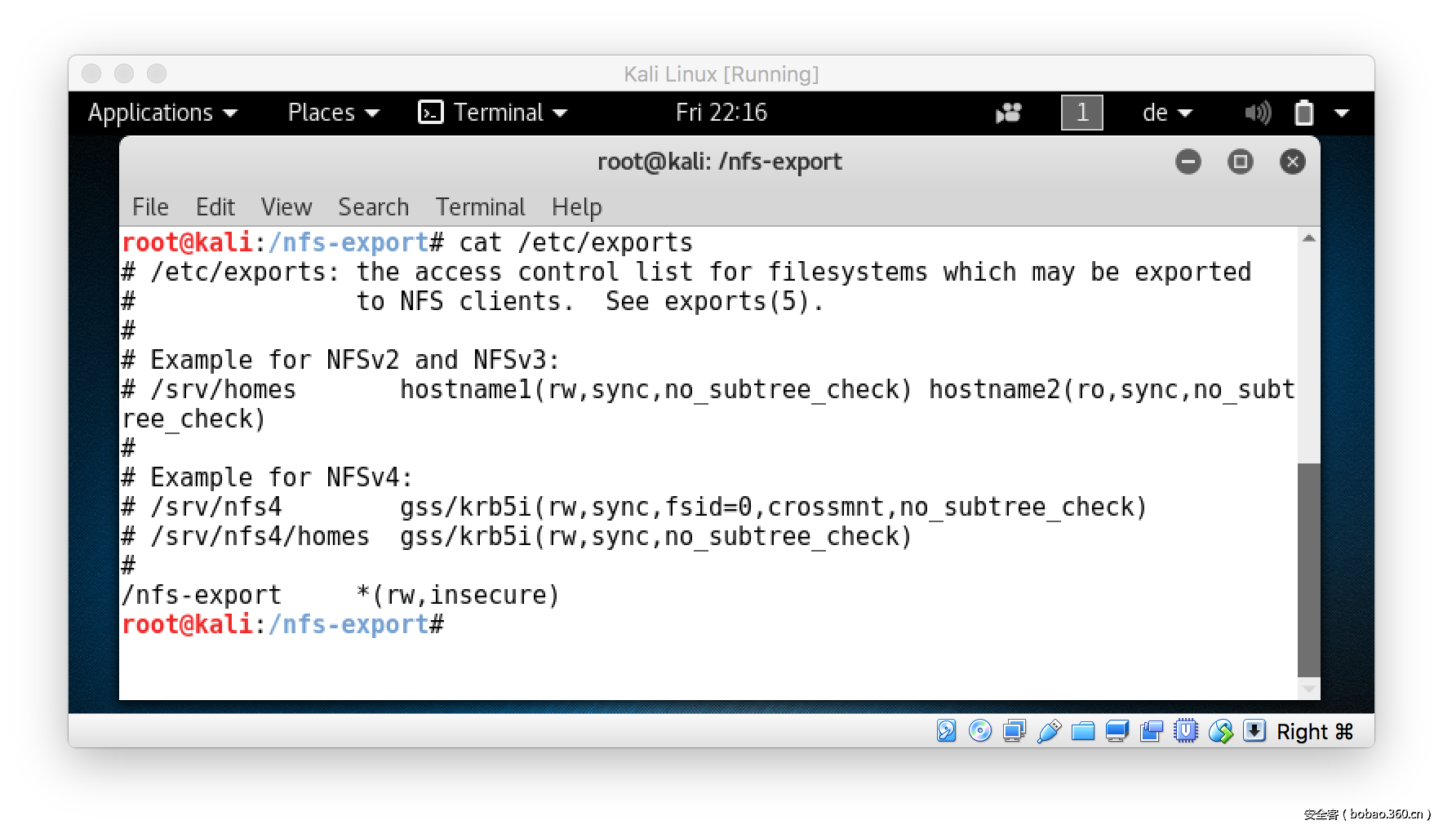The width and height of the screenshot is (1443, 829).
Task: Click the keyboard capture arrow icon
Action: 1254,730
